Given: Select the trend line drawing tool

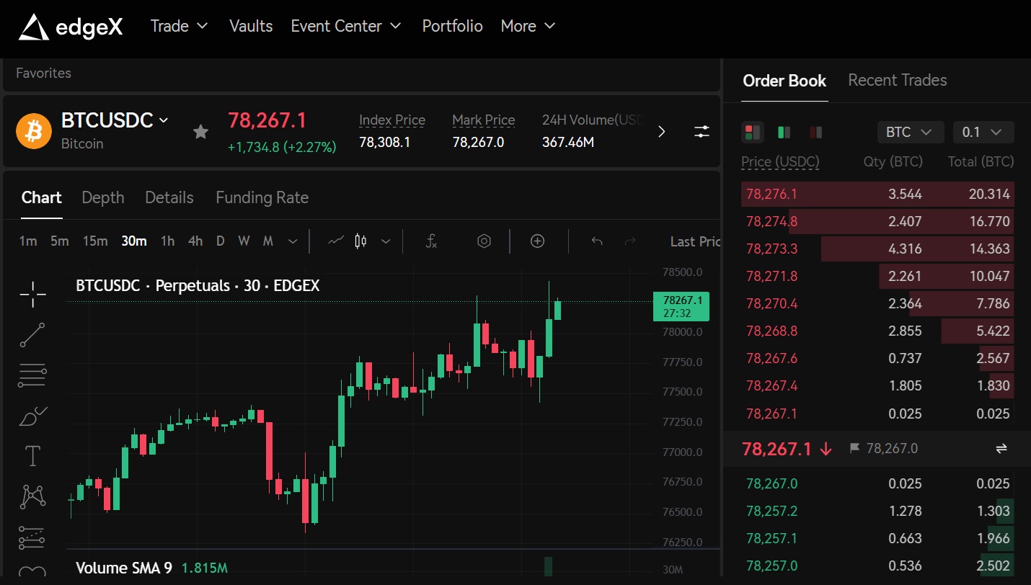Looking at the screenshot, I should tap(32, 335).
